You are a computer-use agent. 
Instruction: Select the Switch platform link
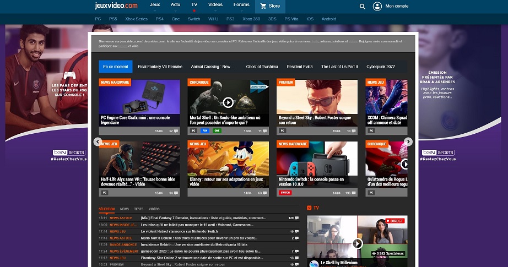(x=194, y=19)
